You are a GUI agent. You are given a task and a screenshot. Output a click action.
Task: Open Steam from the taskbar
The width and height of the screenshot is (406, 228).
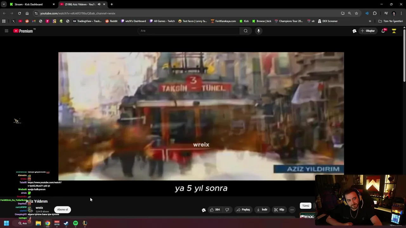(66, 223)
